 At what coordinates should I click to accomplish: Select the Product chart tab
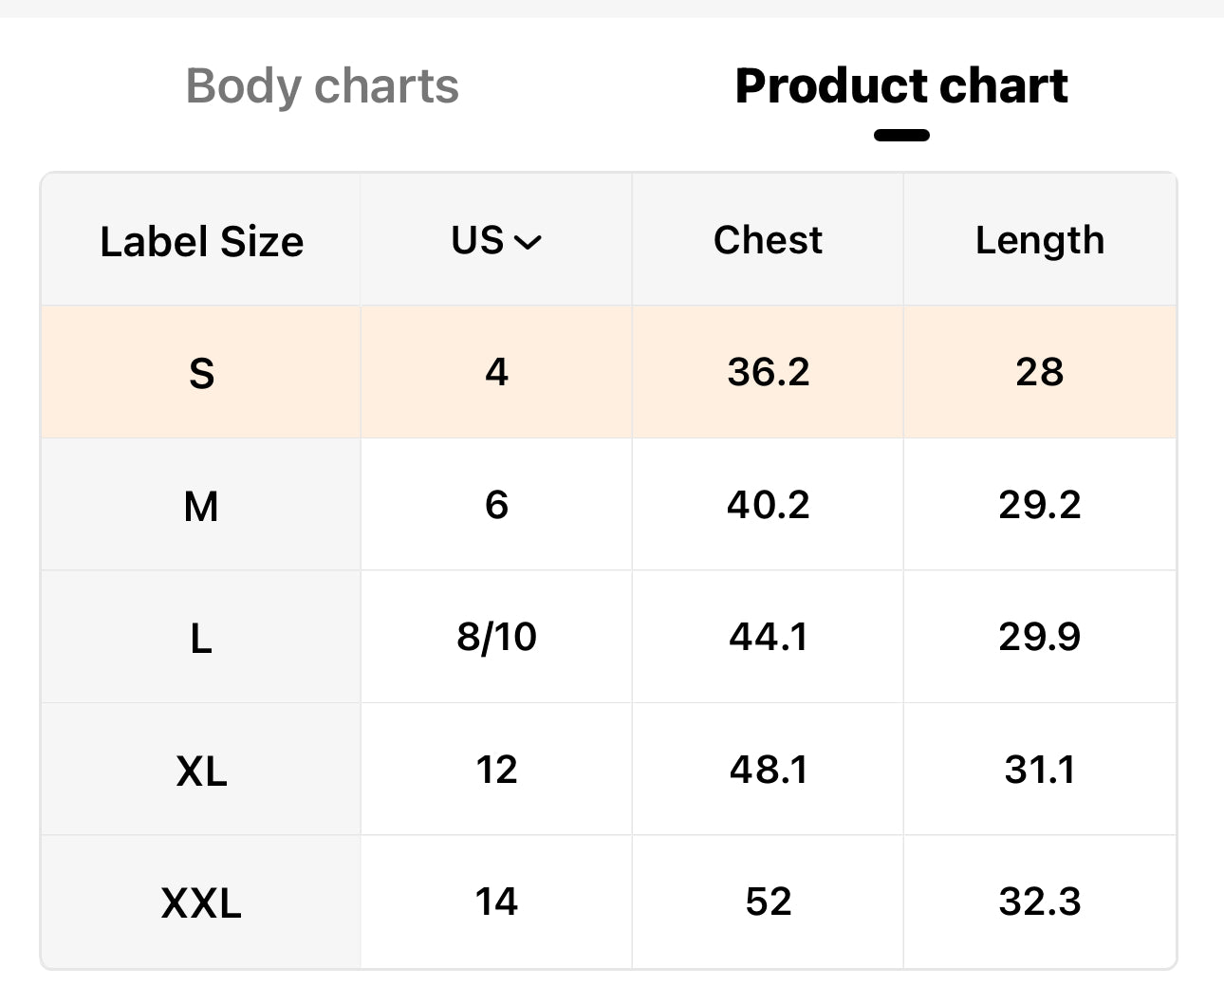(x=900, y=86)
